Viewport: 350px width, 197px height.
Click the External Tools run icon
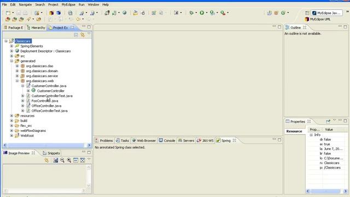(x=223, y=13)
